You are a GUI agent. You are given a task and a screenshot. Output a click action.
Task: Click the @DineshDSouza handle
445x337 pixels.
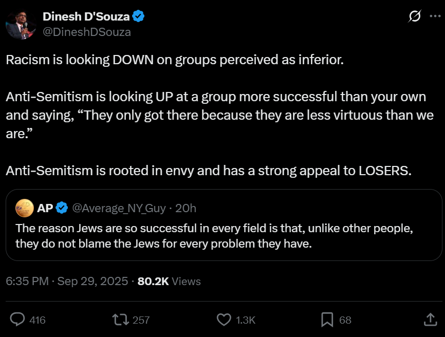click(86, 32)
